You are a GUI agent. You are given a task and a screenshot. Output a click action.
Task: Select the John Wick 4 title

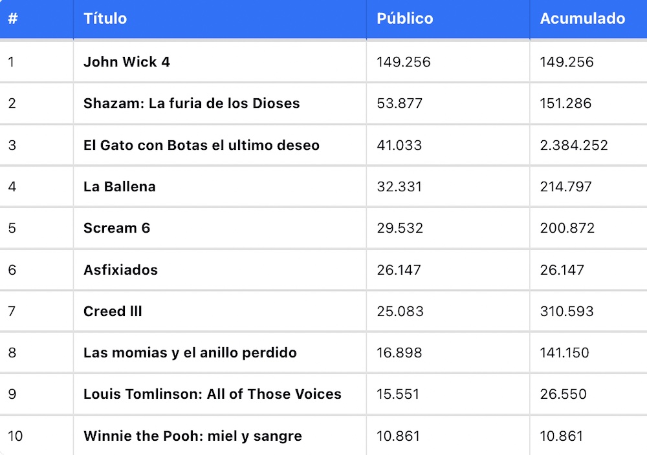pyautogui.click(x=127, y=62)
